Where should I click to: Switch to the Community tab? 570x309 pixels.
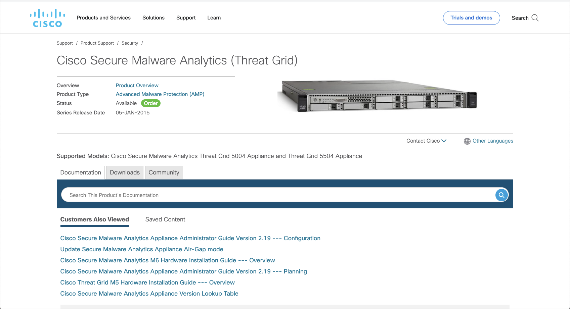coord(164,172)
